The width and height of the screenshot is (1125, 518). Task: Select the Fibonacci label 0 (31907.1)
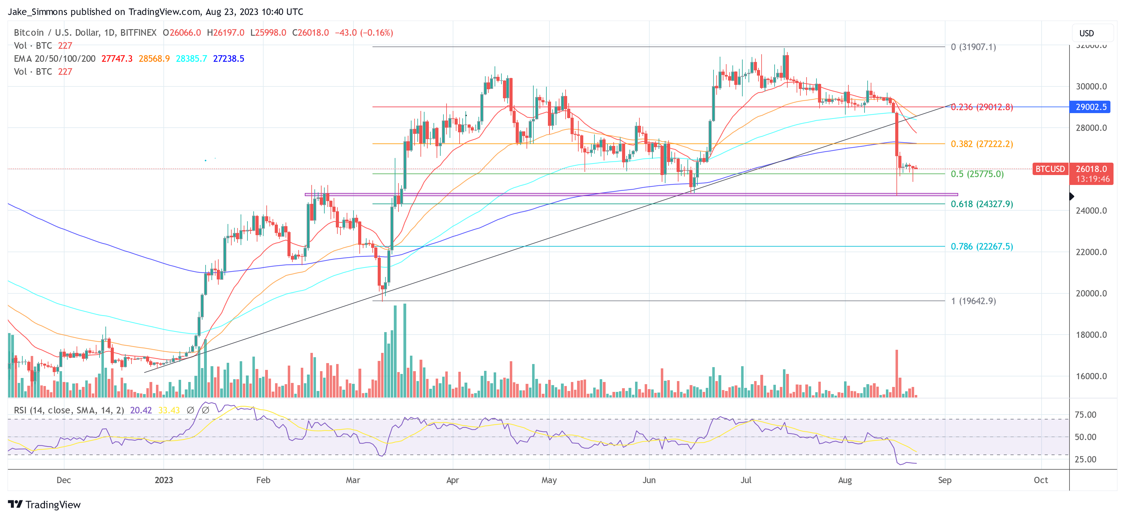[x=973, y=47]
